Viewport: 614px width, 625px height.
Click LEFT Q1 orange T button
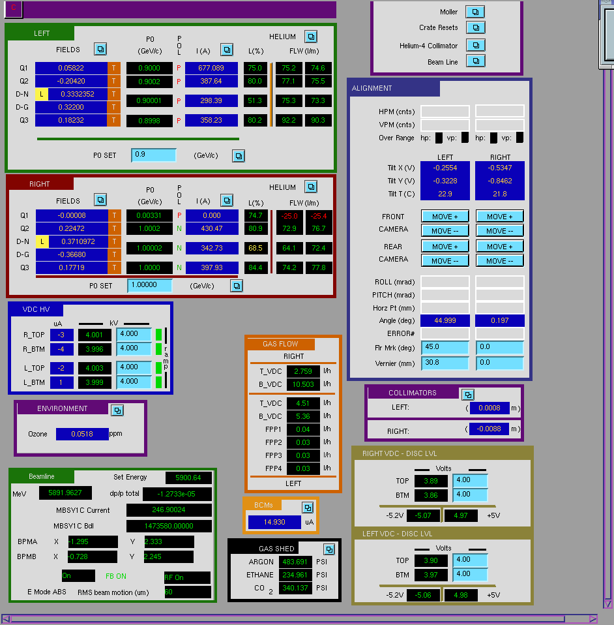click(x=114, y=68)
